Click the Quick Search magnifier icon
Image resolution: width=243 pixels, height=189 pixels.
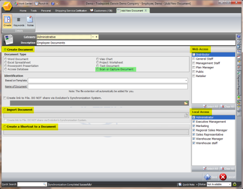45,184
